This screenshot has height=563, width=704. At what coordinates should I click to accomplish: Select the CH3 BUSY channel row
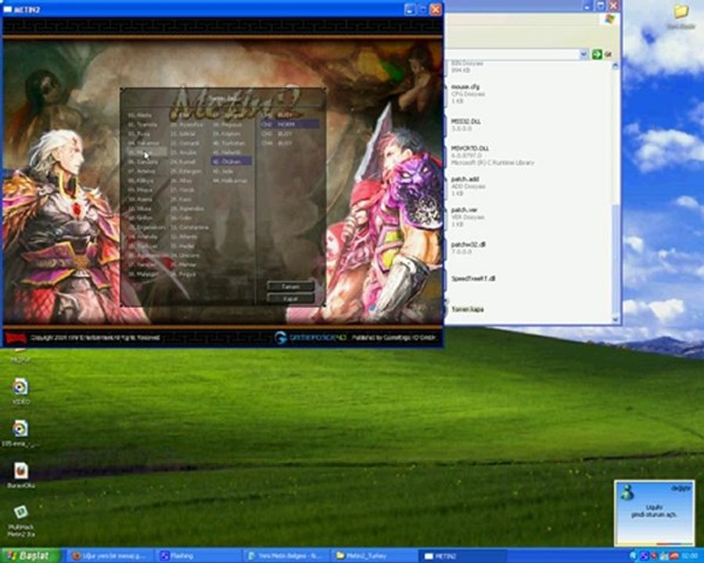point(290,134)
